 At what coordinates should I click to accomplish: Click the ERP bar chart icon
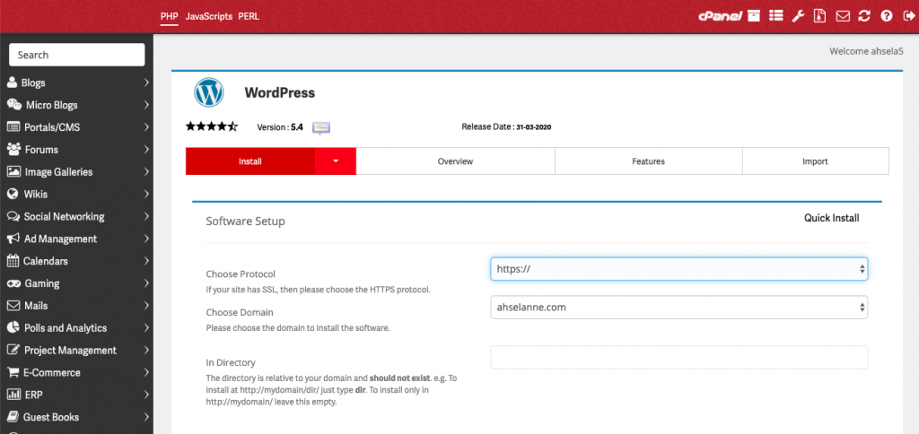(13, 395)
